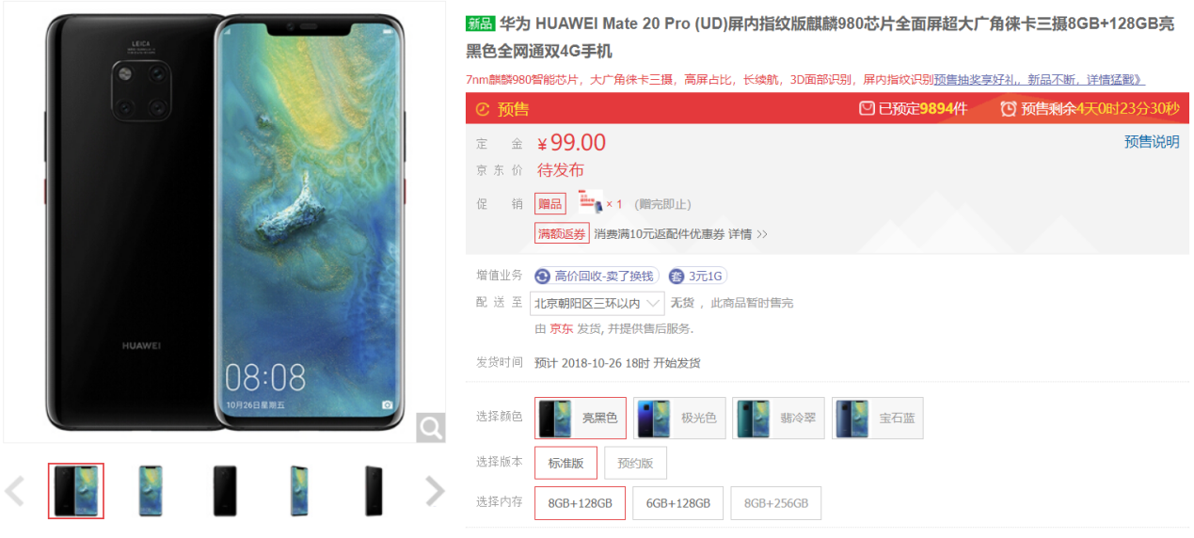Click the clock icon beside 预售

point(483,109)
